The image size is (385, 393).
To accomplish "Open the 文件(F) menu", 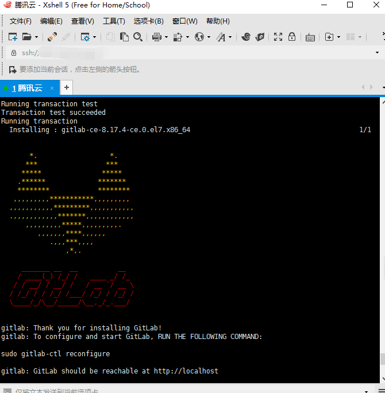I will tap(21, 21).
